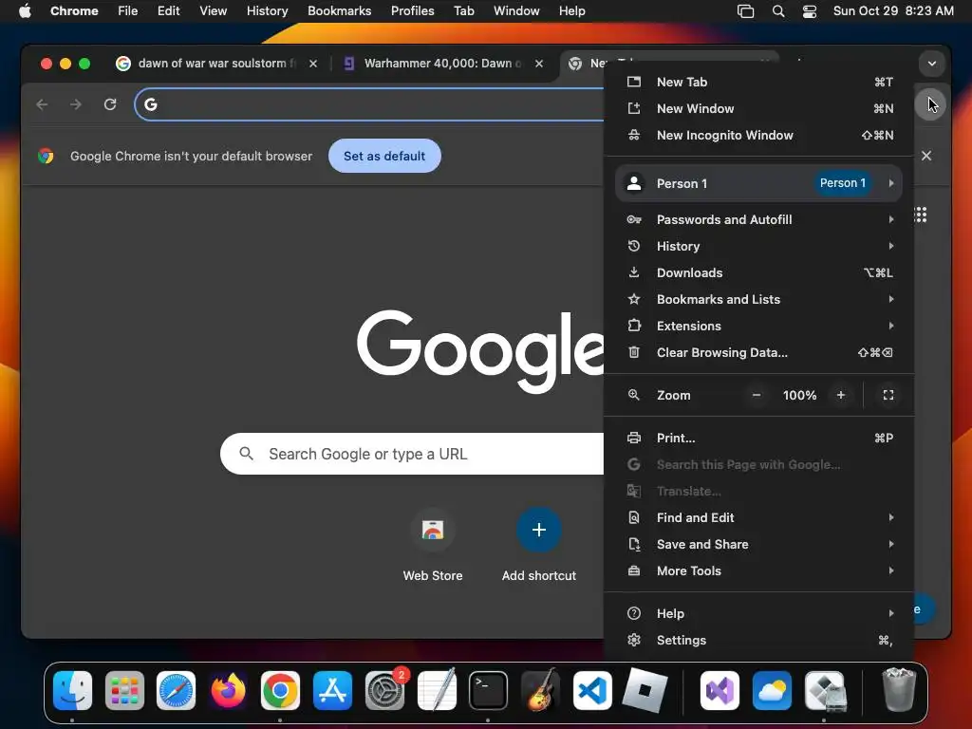Close the dawn of war soulstorm tab
Screen dimensions: 972x729
[313, 64]
